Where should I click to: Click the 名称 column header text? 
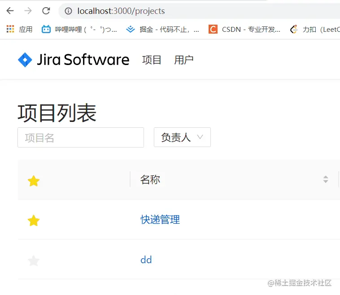(150, 179)
